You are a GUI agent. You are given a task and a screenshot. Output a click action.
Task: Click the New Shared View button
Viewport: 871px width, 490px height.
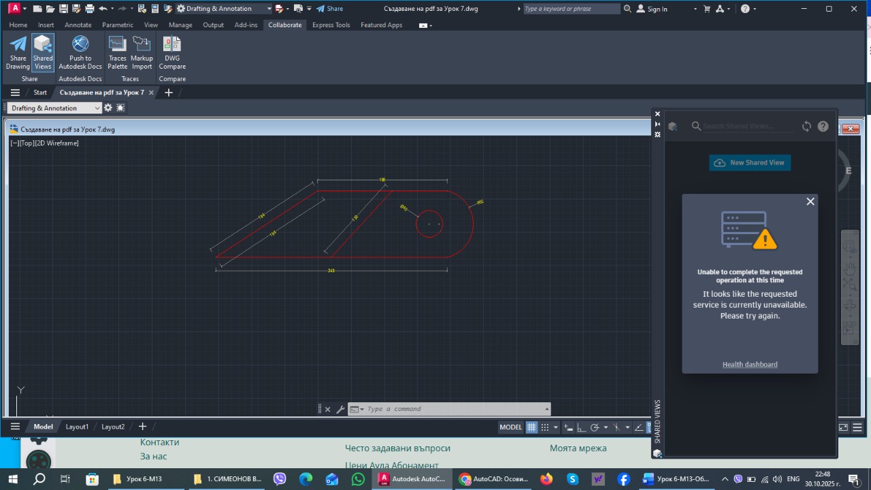pyautogui.click(x=750, y=163)
